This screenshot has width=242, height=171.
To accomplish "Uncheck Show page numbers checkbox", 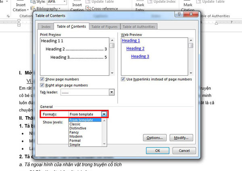I will coord(42,79).
